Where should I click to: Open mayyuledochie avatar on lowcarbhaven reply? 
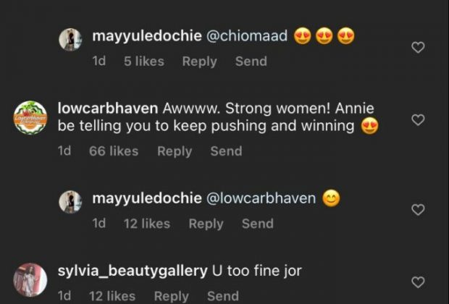point(70,202)
